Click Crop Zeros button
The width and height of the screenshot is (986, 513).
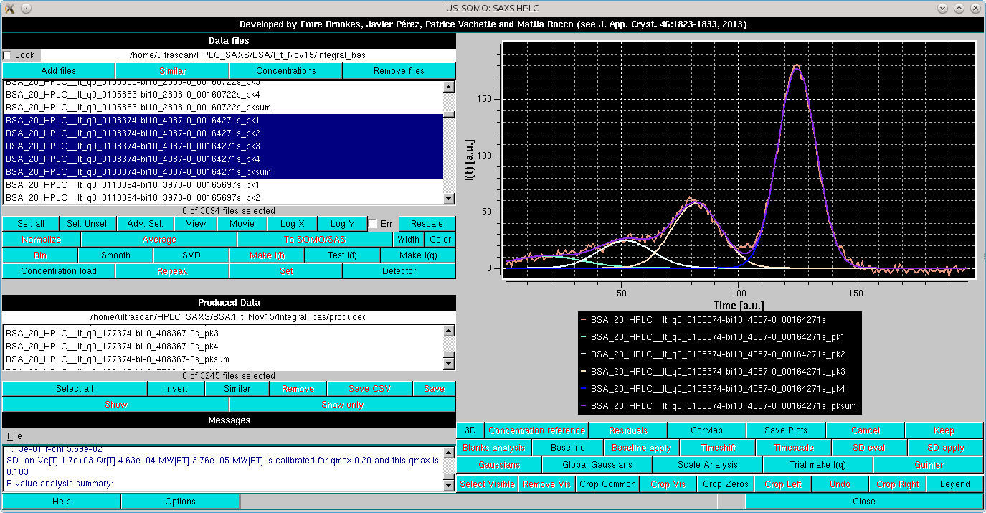[x=726, y=484]
